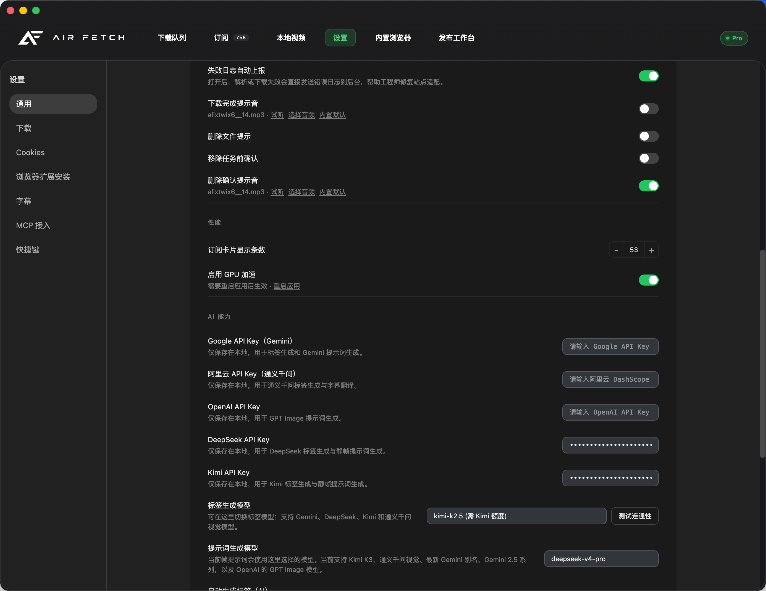Click 内置默认 under 下载完成提示音
This screenshot has width=766, height=591.
pos(332,115)
